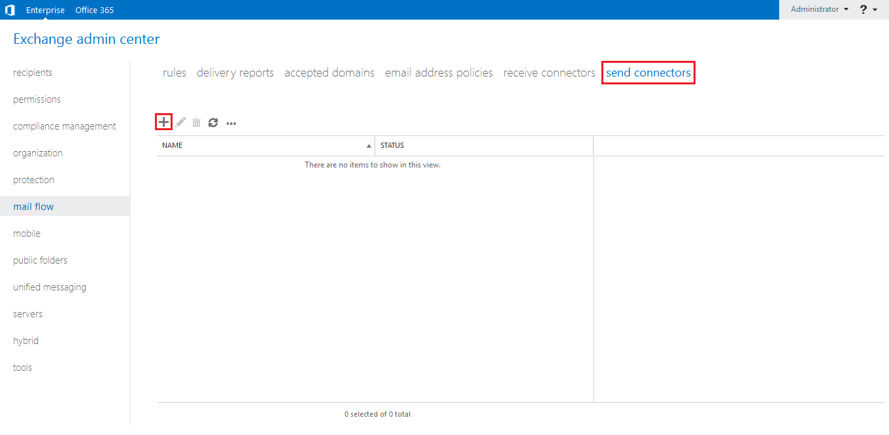Expand the Administrator account dropdown
The image size is (889, 435).
point(820,9)
